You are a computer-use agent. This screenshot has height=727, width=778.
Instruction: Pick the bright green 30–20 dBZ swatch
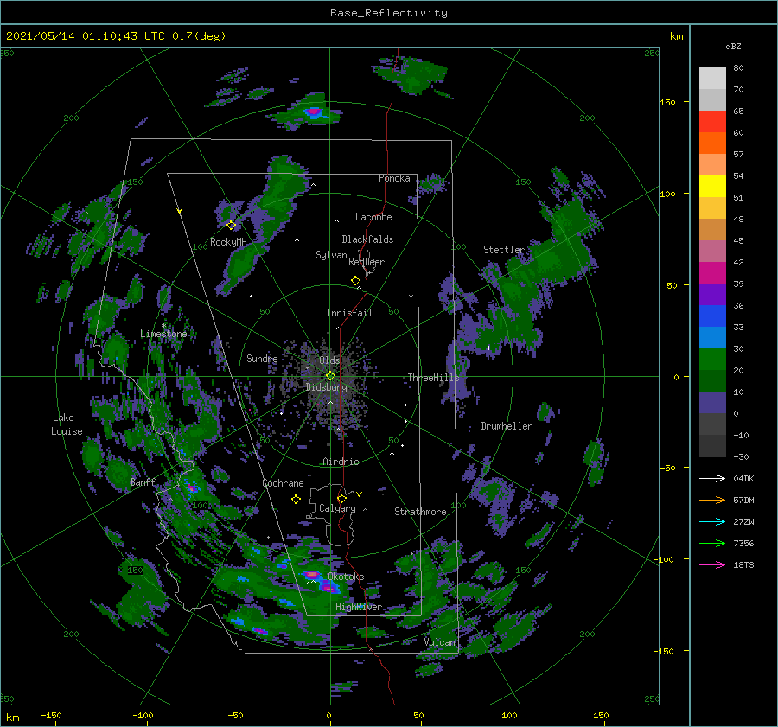click(712, 360)
